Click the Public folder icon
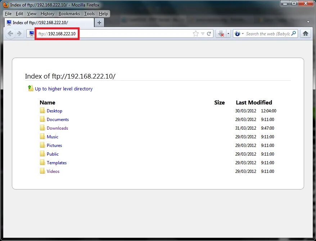Viewport: 316px width, 241px height. (42, 154)
